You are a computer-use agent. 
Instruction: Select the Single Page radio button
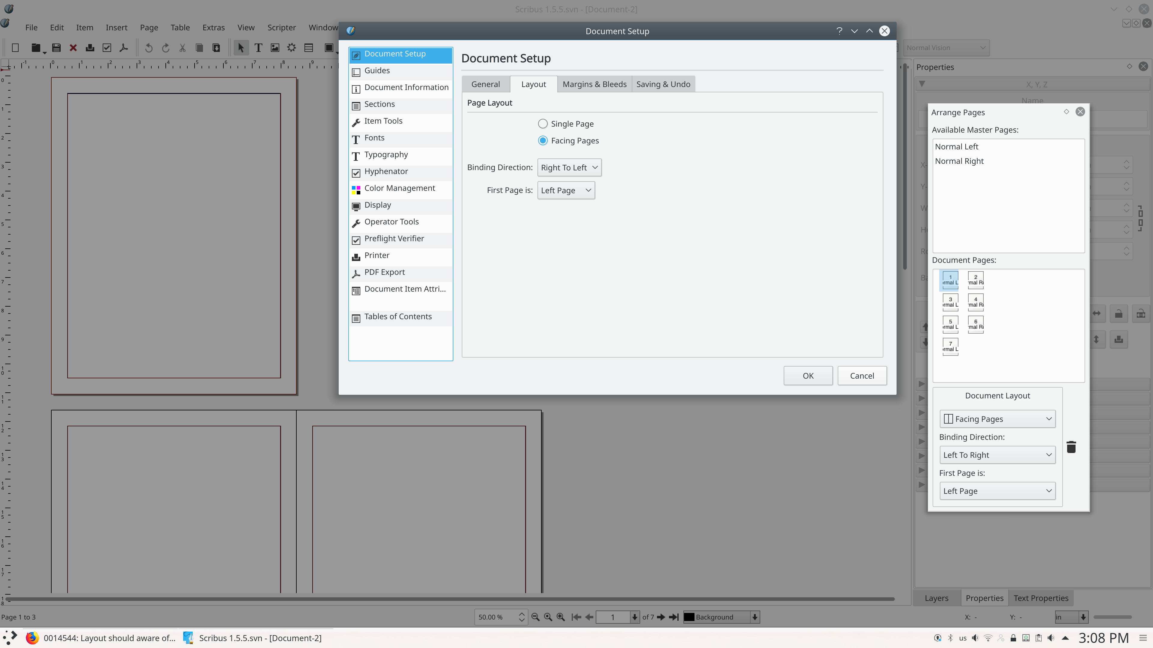543,124
